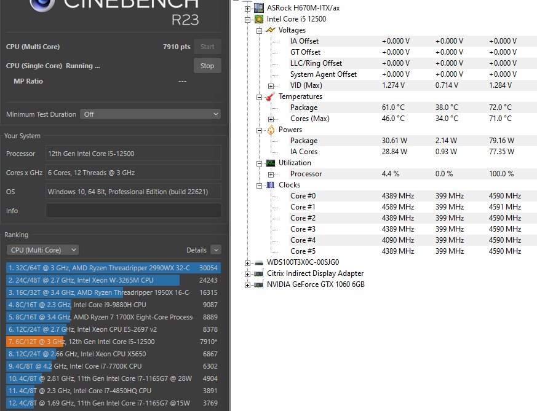Select the Core #0 clock row
Viewport: 537px width, 411px height.
[413, 196]
